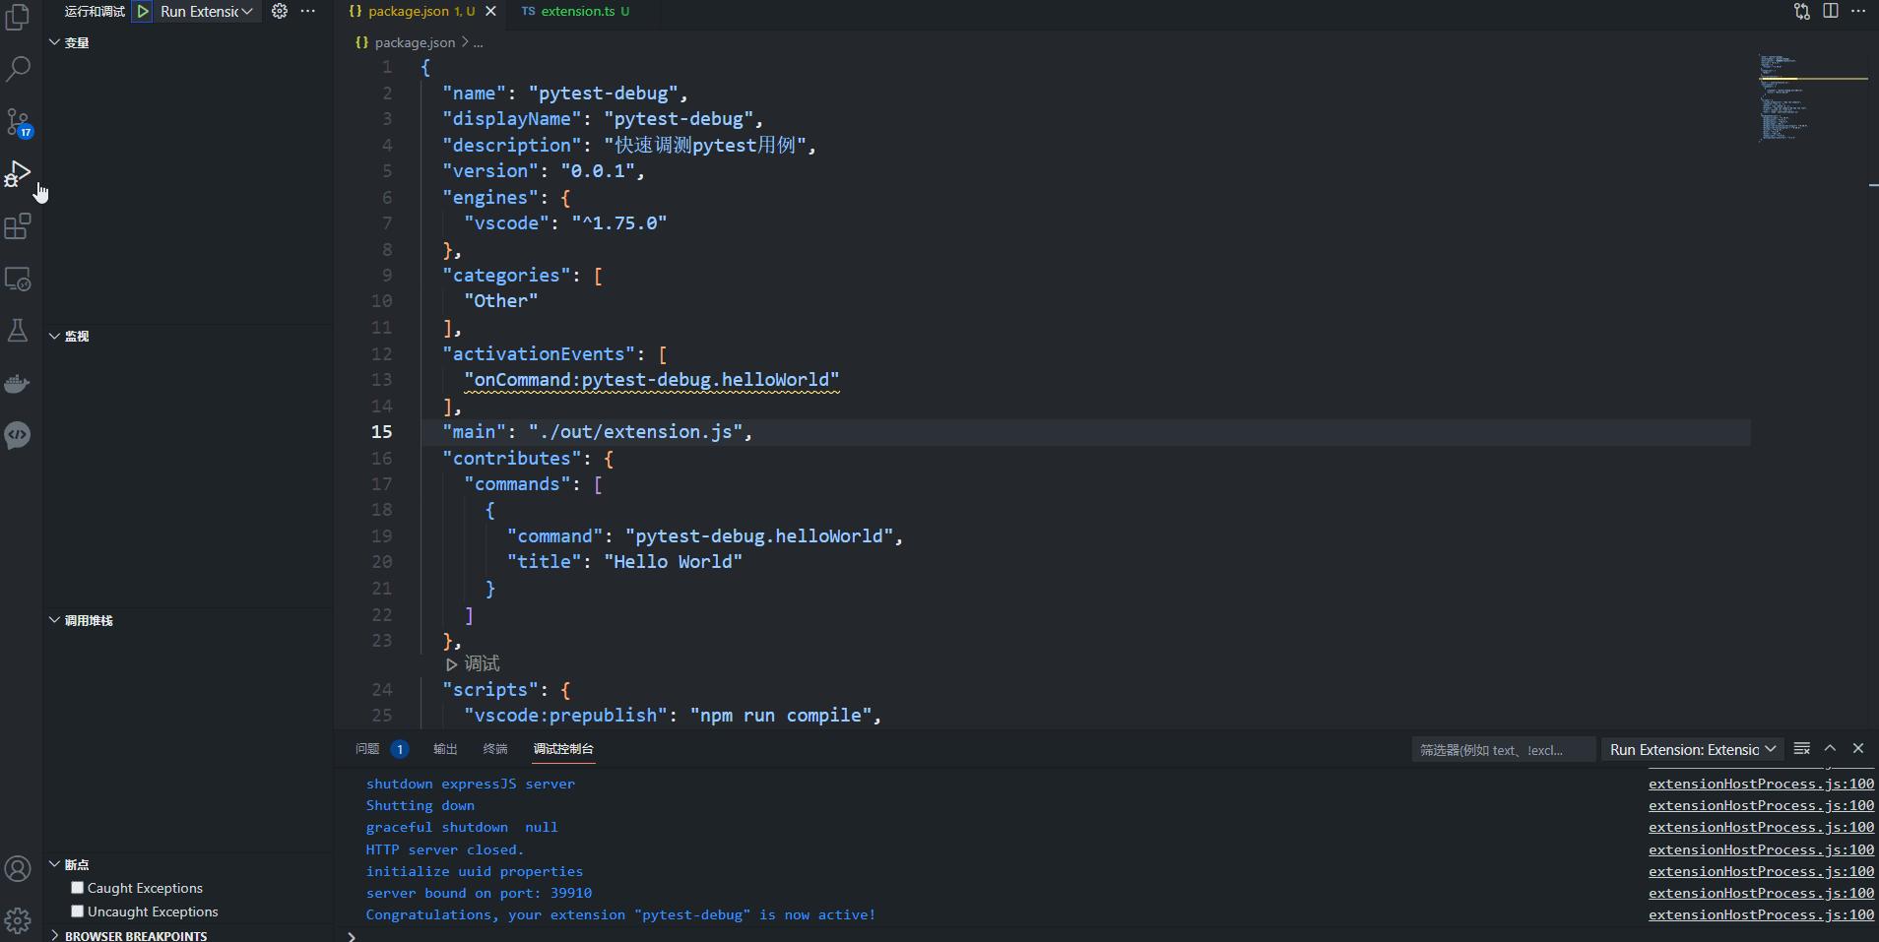This screenshot has width=1879, height=942.
Task: Enable Caught Exceptions breakpoint
Action: pos(78,888)
